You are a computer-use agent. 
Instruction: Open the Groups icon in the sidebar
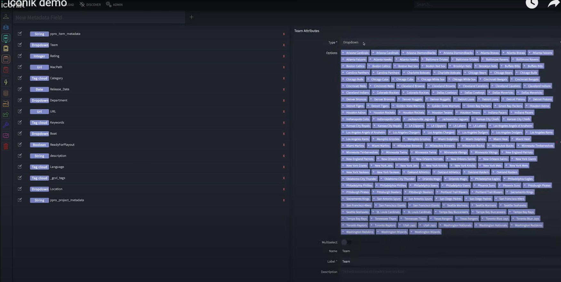point(6,27)
